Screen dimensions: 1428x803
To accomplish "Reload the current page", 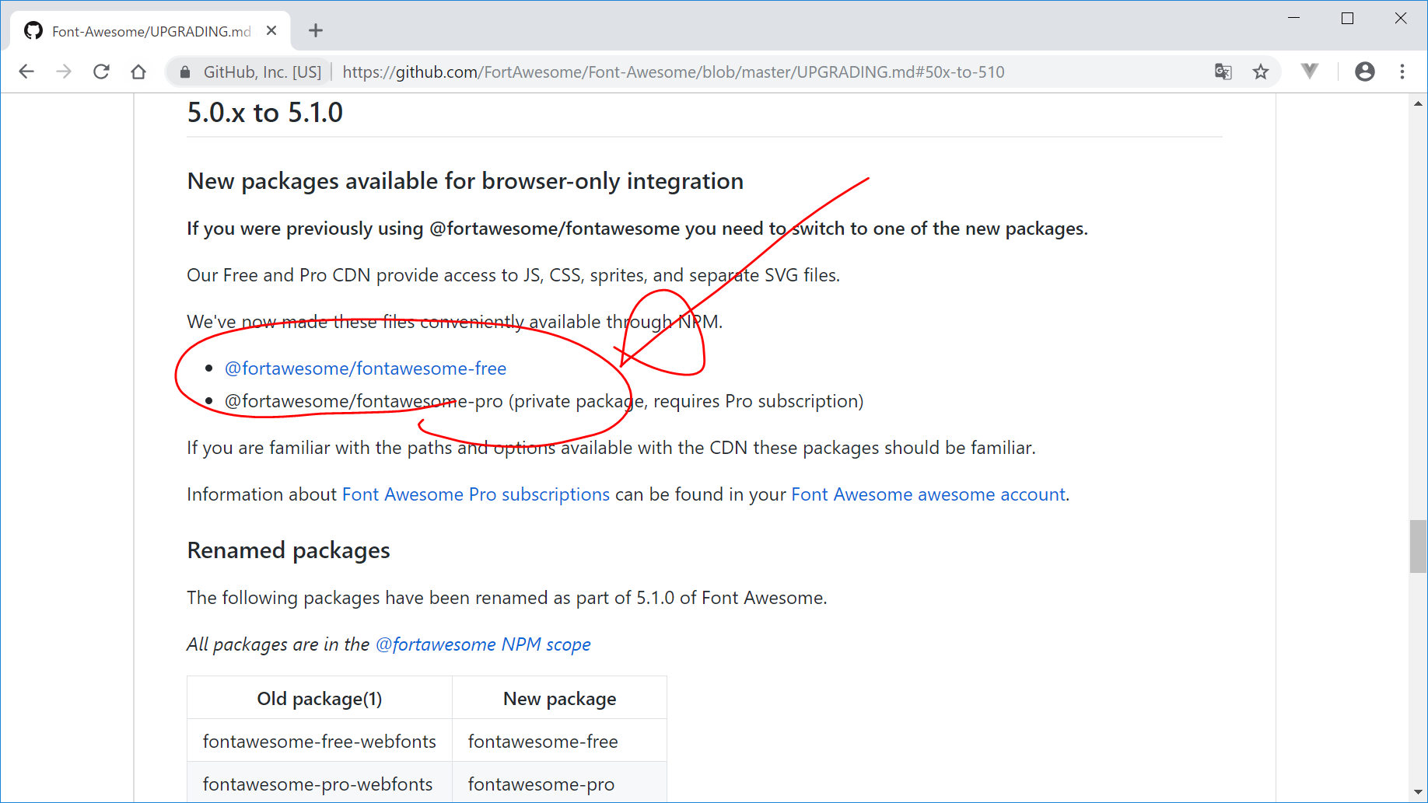I will click(x=101, y=72).
